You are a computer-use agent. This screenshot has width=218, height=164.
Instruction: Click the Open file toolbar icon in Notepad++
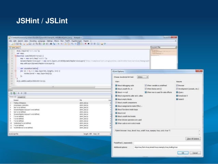tap(14, 44)
